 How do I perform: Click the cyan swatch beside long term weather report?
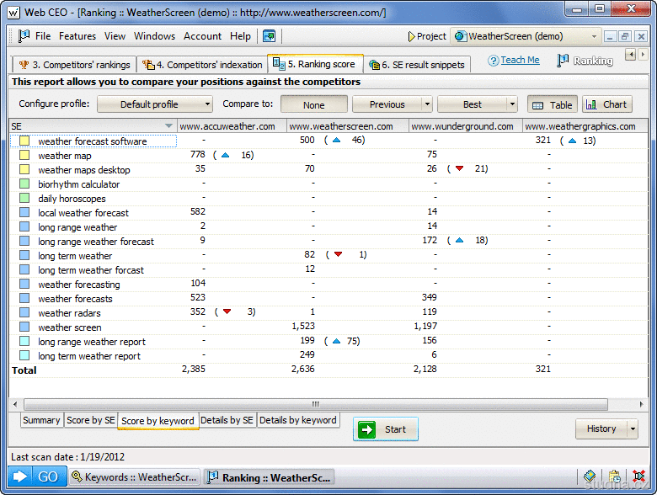[24, 355]
